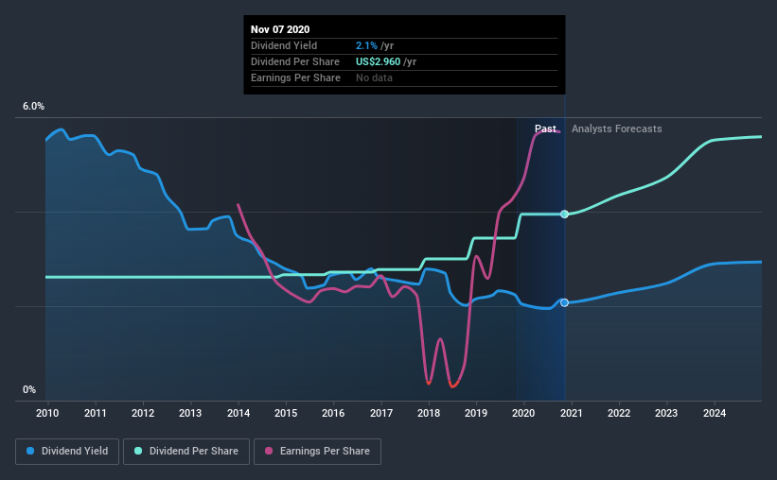Click the 2019 x-axis label

(x=476, y=413)
